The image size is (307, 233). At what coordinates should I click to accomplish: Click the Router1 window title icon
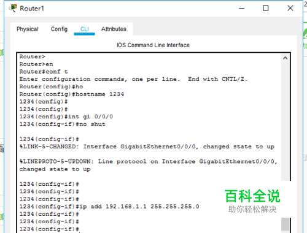pyautogui.click(x=13, y=9)
